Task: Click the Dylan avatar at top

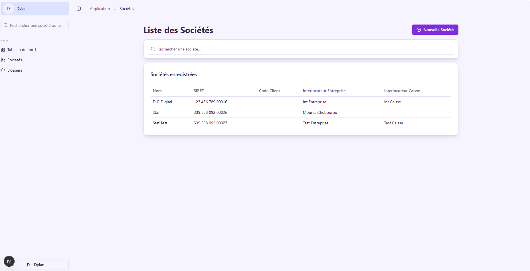Action: [9, 9]
